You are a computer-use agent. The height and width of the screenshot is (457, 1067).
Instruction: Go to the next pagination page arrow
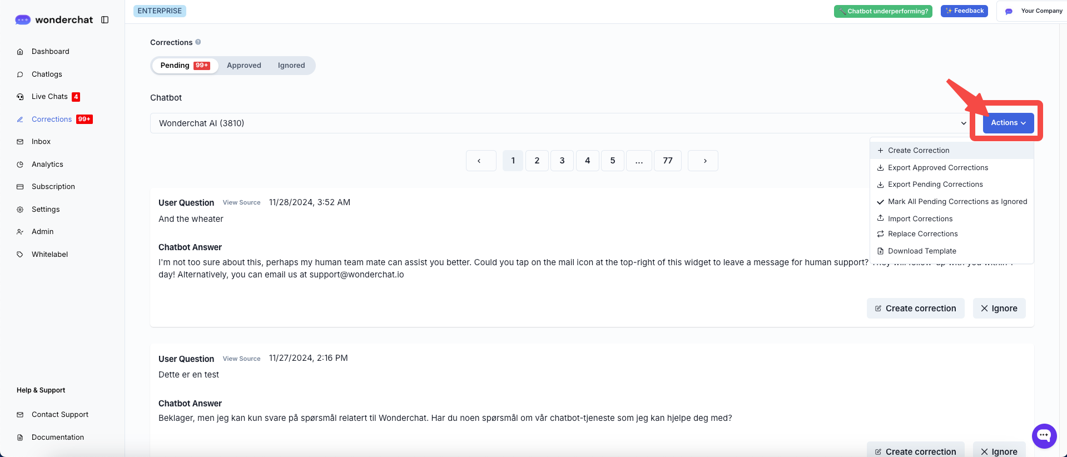[704, 161]
